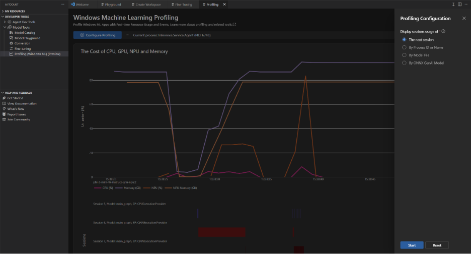471x254 pixels.
Task: Toggle Memory (GB) series in chart legend
Action: pos(128,188)
